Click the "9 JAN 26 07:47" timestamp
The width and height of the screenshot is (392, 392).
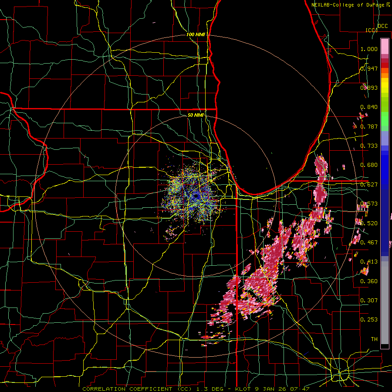282,389
